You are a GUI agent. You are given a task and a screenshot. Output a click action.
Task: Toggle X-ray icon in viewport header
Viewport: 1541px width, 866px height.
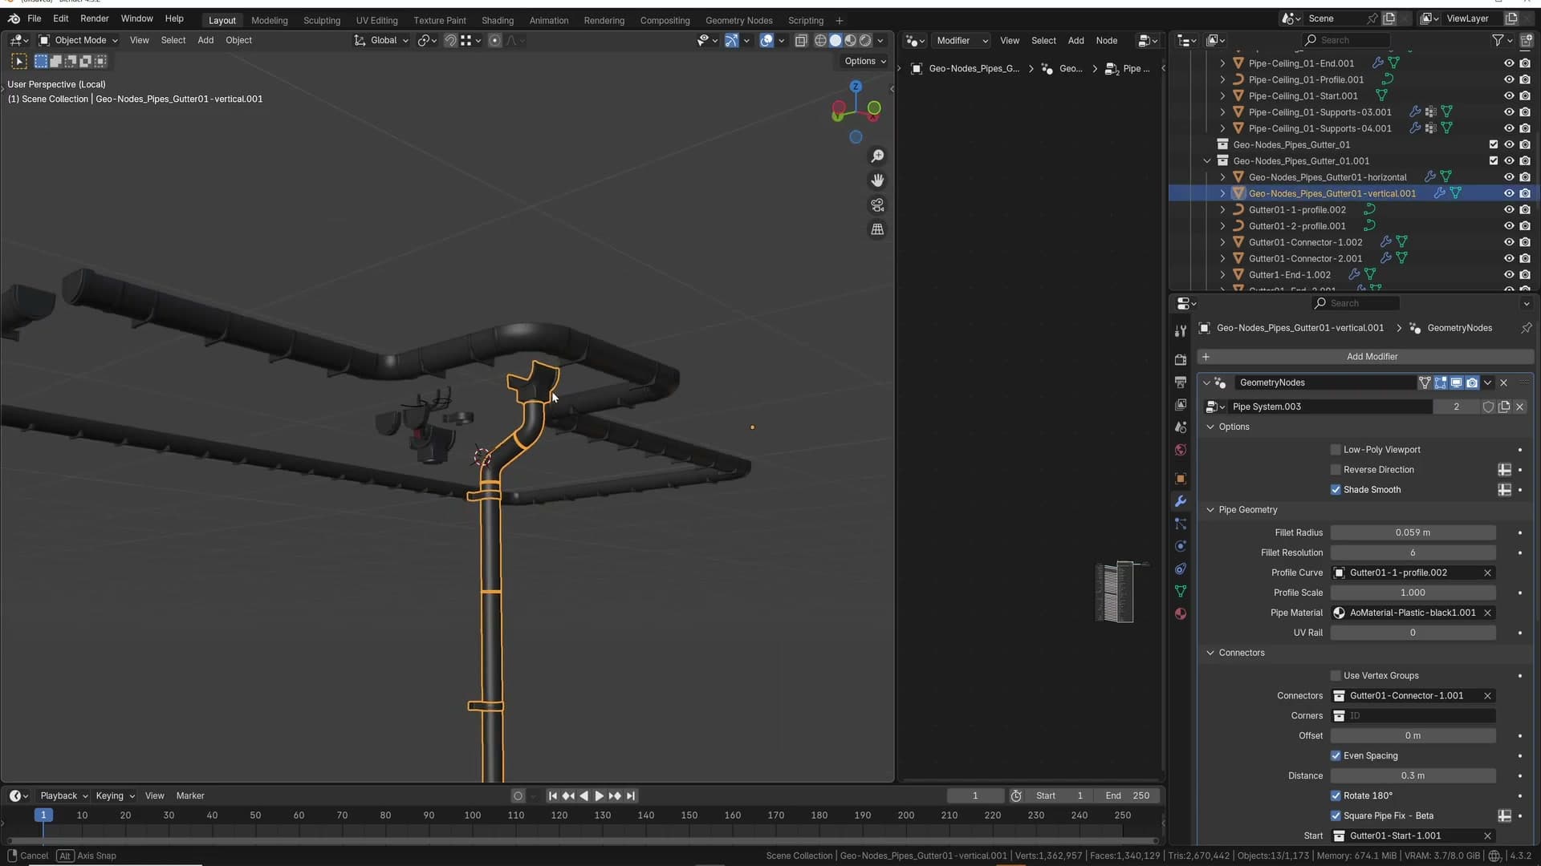[801, 40]
